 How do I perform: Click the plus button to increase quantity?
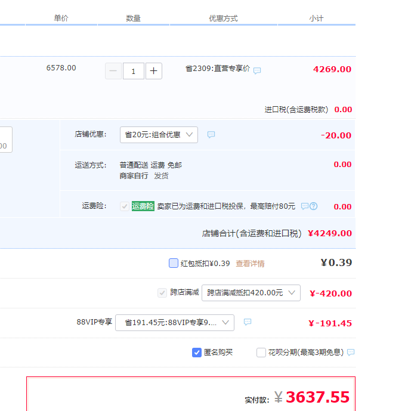[154, 71]
